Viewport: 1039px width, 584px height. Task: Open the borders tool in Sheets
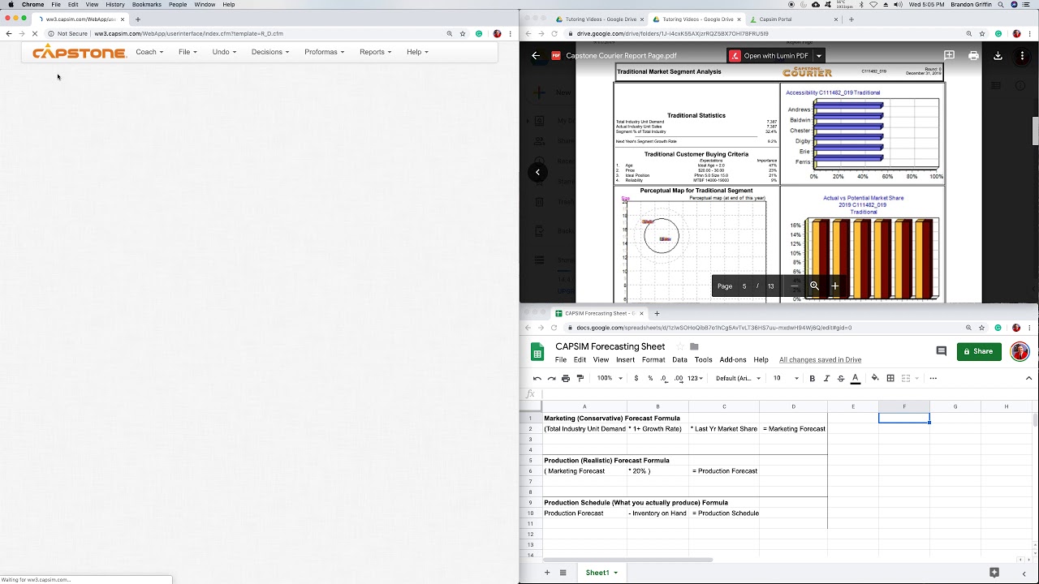[x=890, y=378]
